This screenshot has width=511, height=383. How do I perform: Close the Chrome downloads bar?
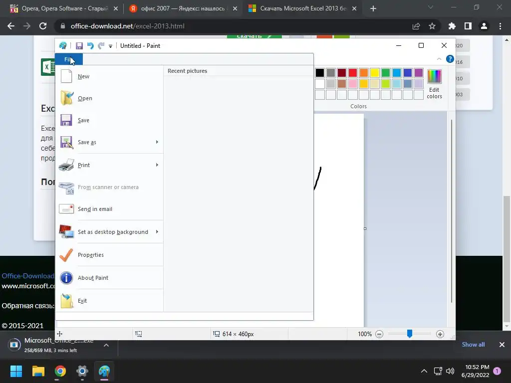[502, 345]
